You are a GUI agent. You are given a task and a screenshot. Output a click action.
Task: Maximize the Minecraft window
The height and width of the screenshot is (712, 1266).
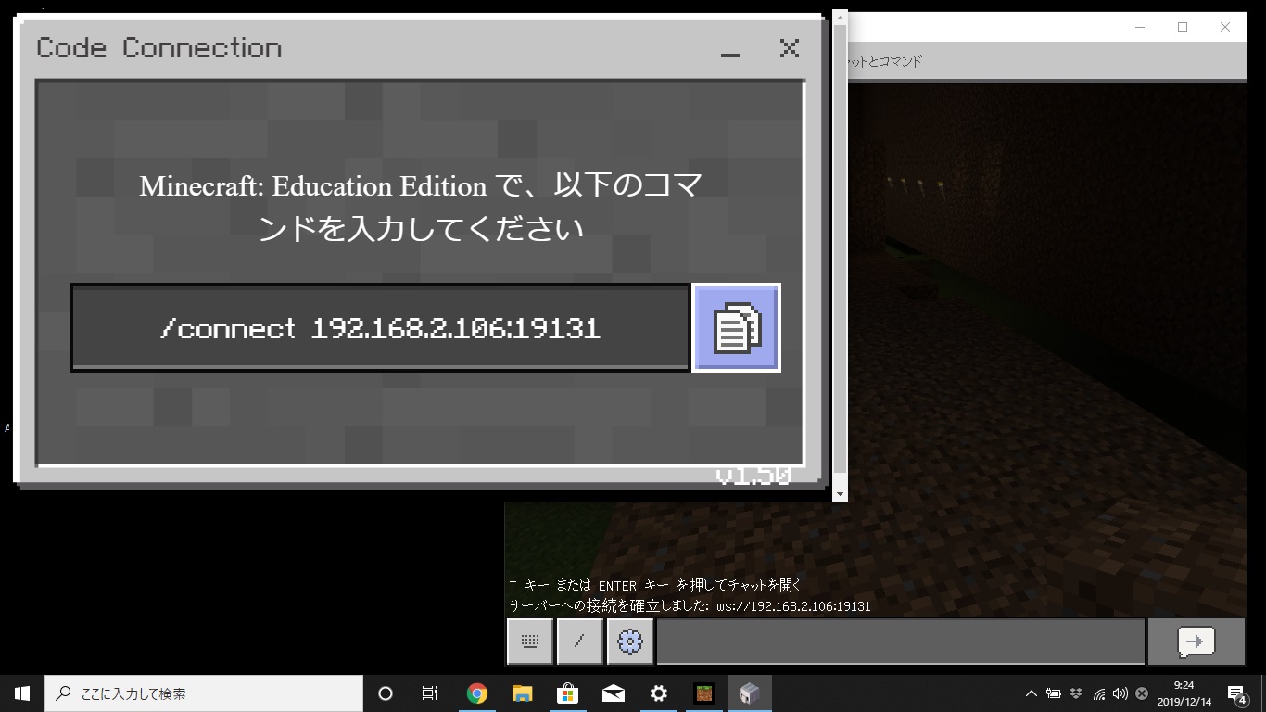(1183, 27)
